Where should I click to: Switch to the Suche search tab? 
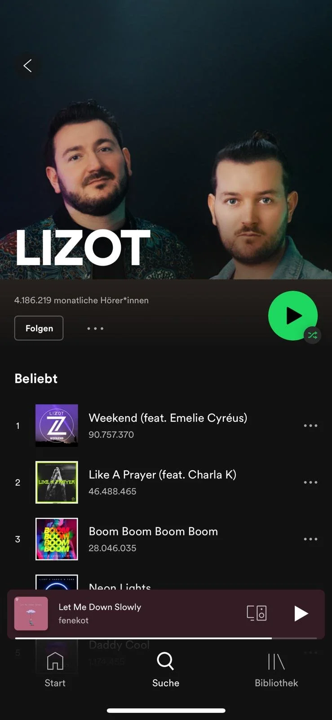tap(166, 670)
